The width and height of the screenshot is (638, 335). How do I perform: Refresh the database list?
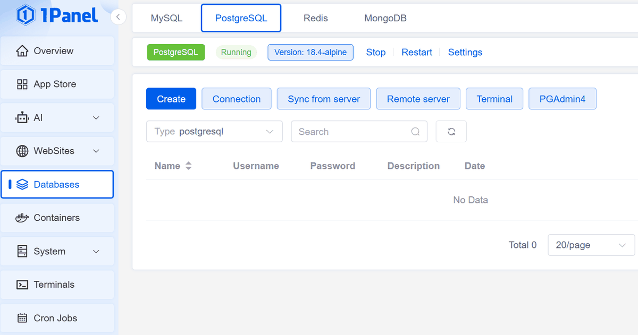(x=451, y=132)
